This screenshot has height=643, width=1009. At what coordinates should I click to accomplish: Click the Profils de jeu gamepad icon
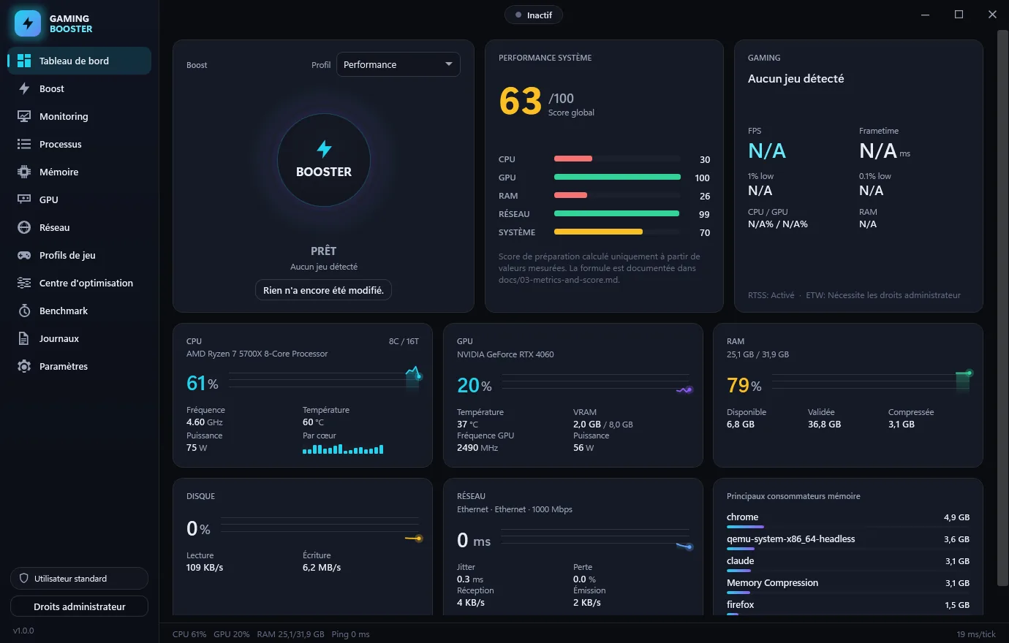tap(24, 255)
